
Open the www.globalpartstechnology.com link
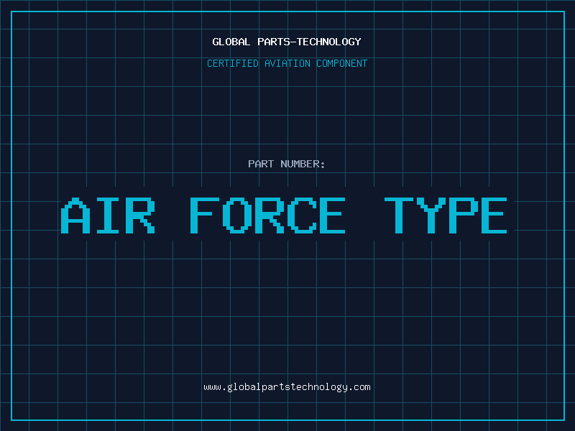pyautogui.click(x=287, y=387)
